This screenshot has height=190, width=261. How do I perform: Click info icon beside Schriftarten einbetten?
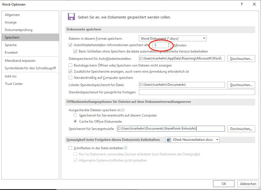tap(126, 148)
